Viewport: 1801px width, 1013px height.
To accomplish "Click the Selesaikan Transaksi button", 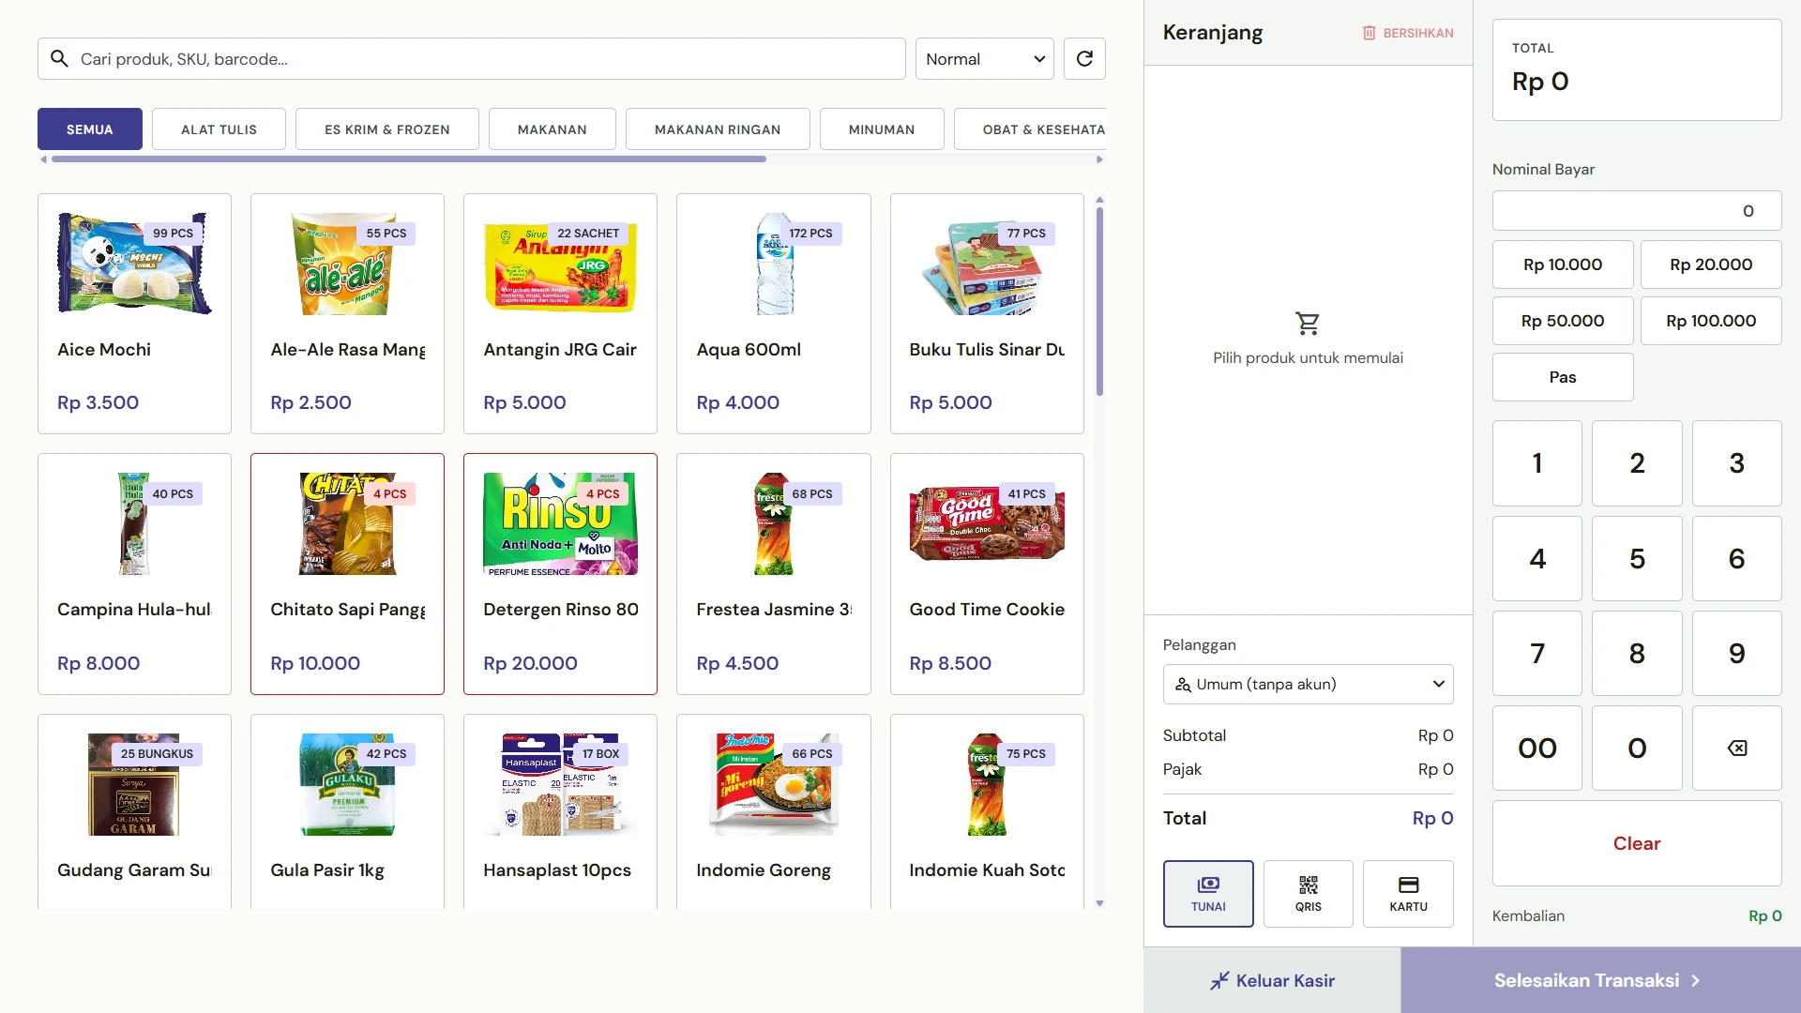I will tap(1600, 980).
